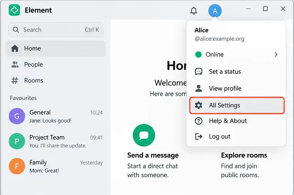Click the @alice:example.org user ID

pyautogui.click(x=219, y=39)
